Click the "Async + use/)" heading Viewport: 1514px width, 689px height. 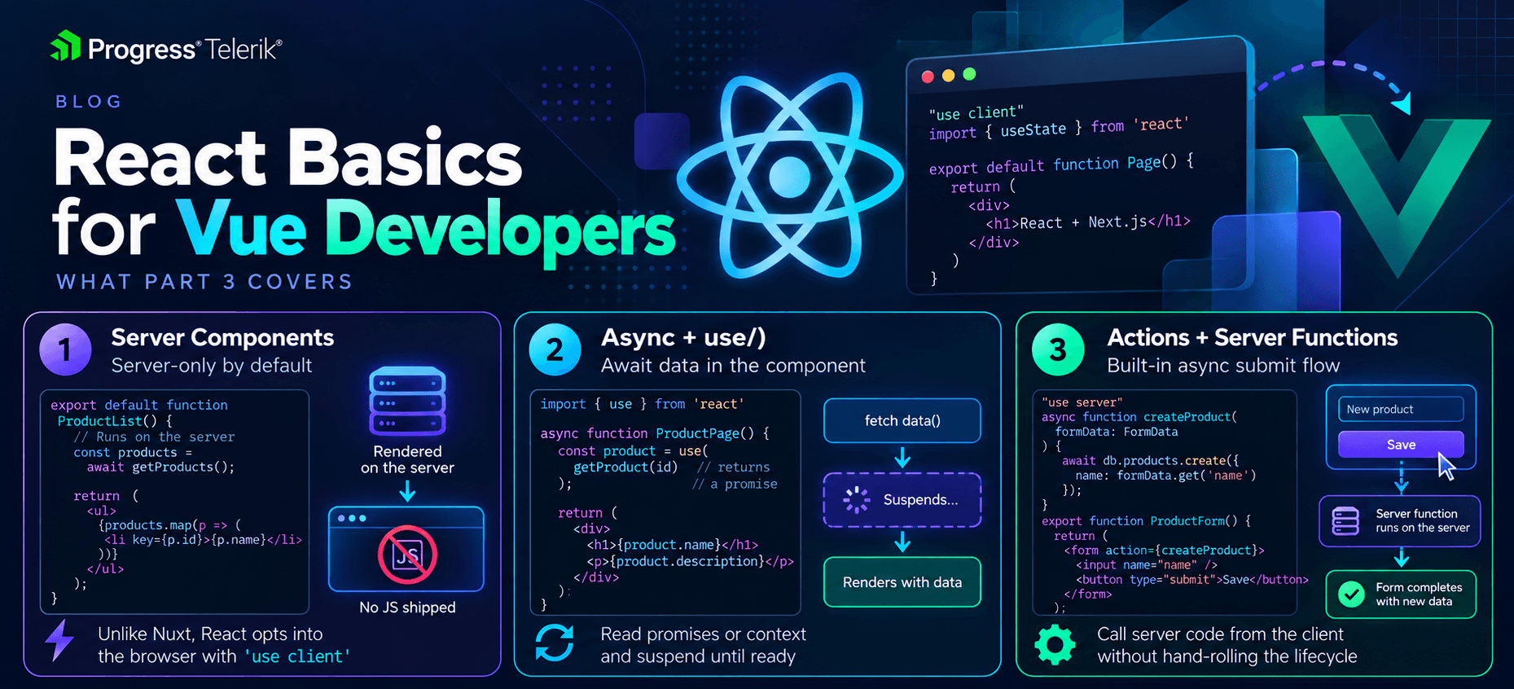coord(683,337)
